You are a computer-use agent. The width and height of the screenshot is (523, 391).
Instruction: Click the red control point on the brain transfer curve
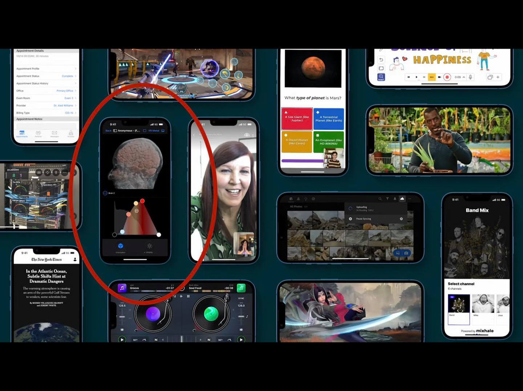(x=142, y=201)
